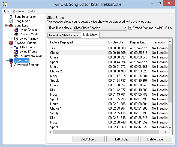
Task: Click the Lyrics Timings clock icon
Action: (x=16, y=39)
